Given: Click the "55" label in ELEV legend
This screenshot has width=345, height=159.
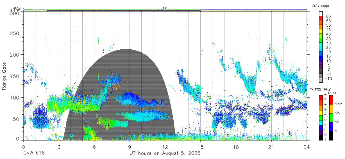Looking at the screenshot, I should [x=328, y=21].
